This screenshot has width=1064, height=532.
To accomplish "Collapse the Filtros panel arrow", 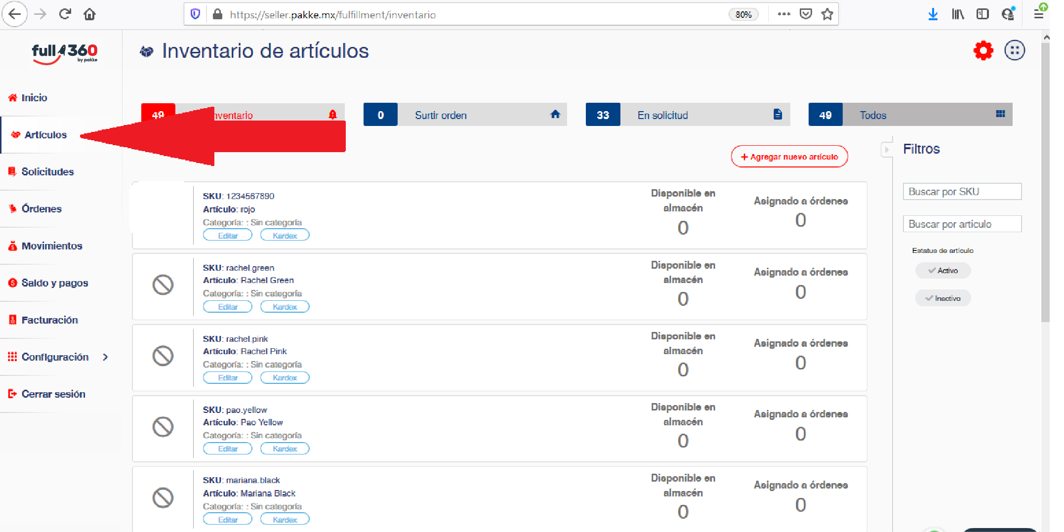I will [x=886, y=149].
